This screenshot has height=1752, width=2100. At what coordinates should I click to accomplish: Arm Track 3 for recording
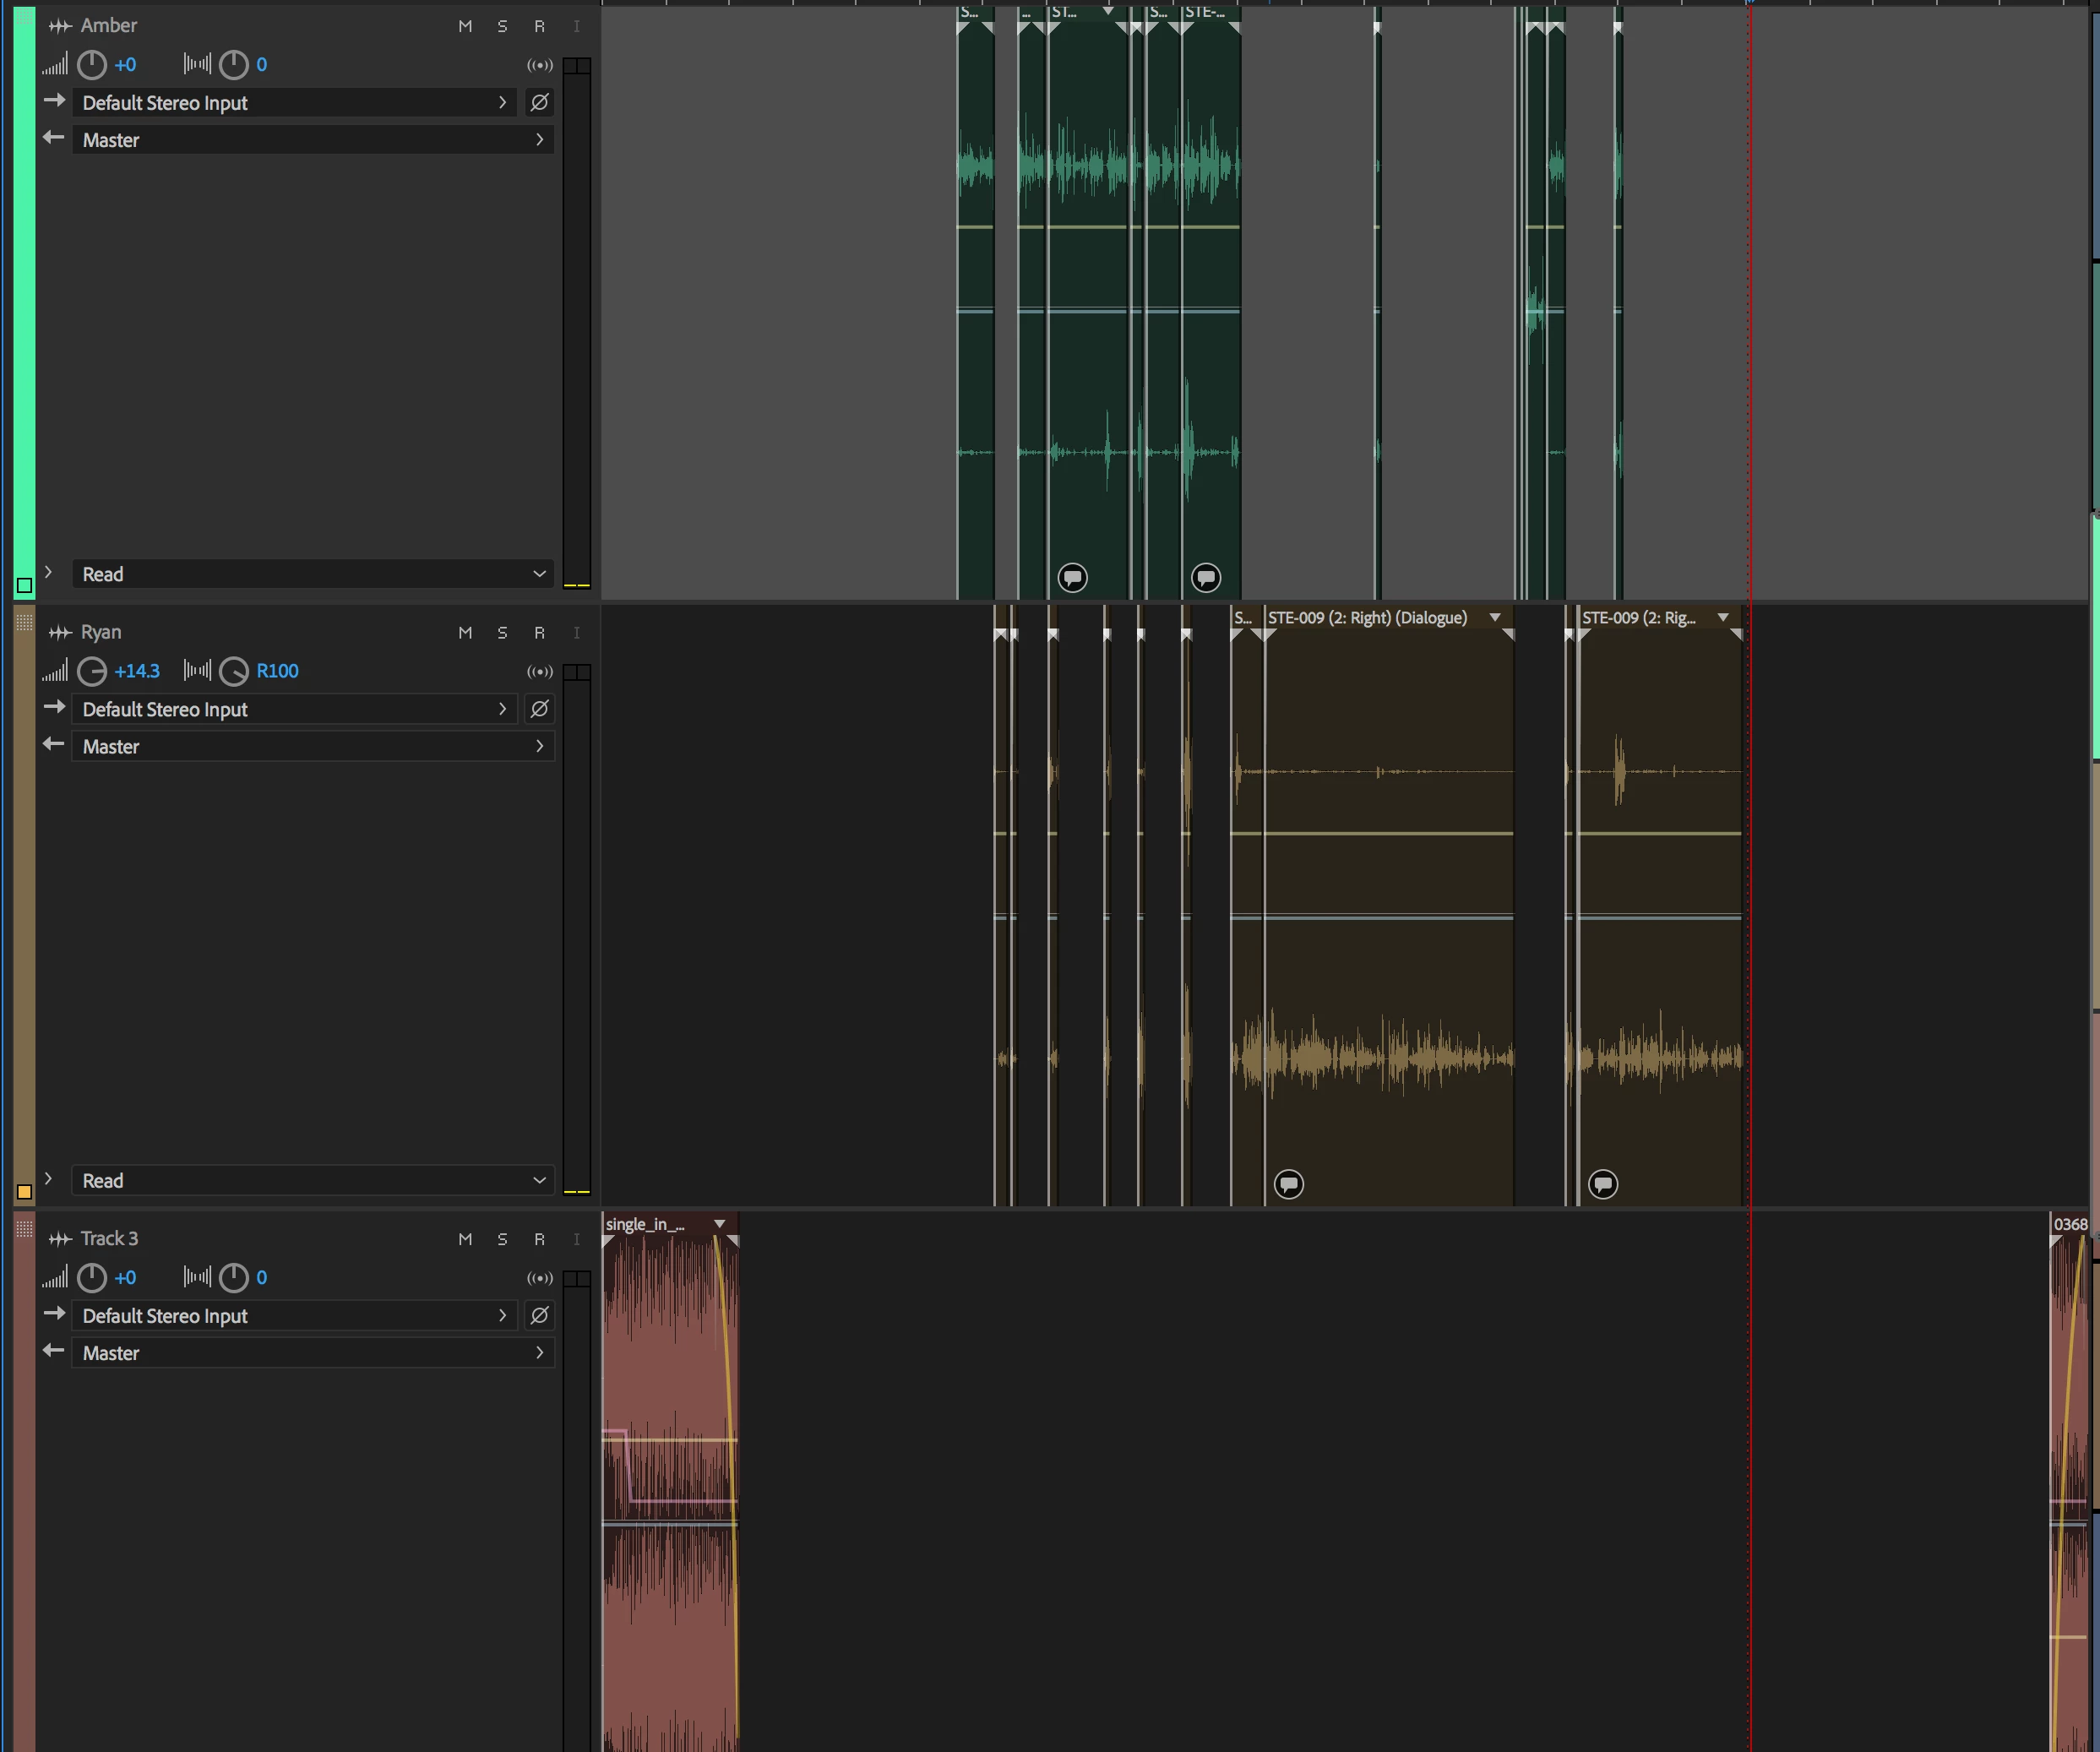coord(539,1239)
